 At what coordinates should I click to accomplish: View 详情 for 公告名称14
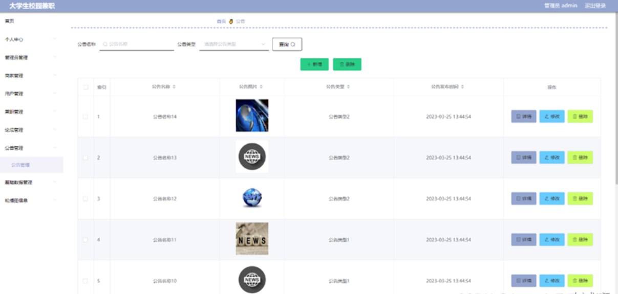[524, 117]
